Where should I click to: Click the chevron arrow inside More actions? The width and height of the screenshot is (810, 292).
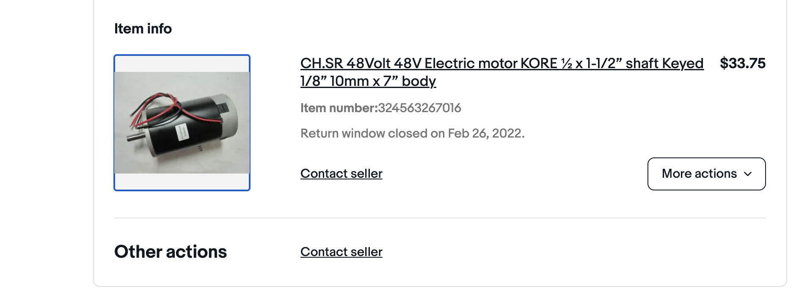click(748, 174)
